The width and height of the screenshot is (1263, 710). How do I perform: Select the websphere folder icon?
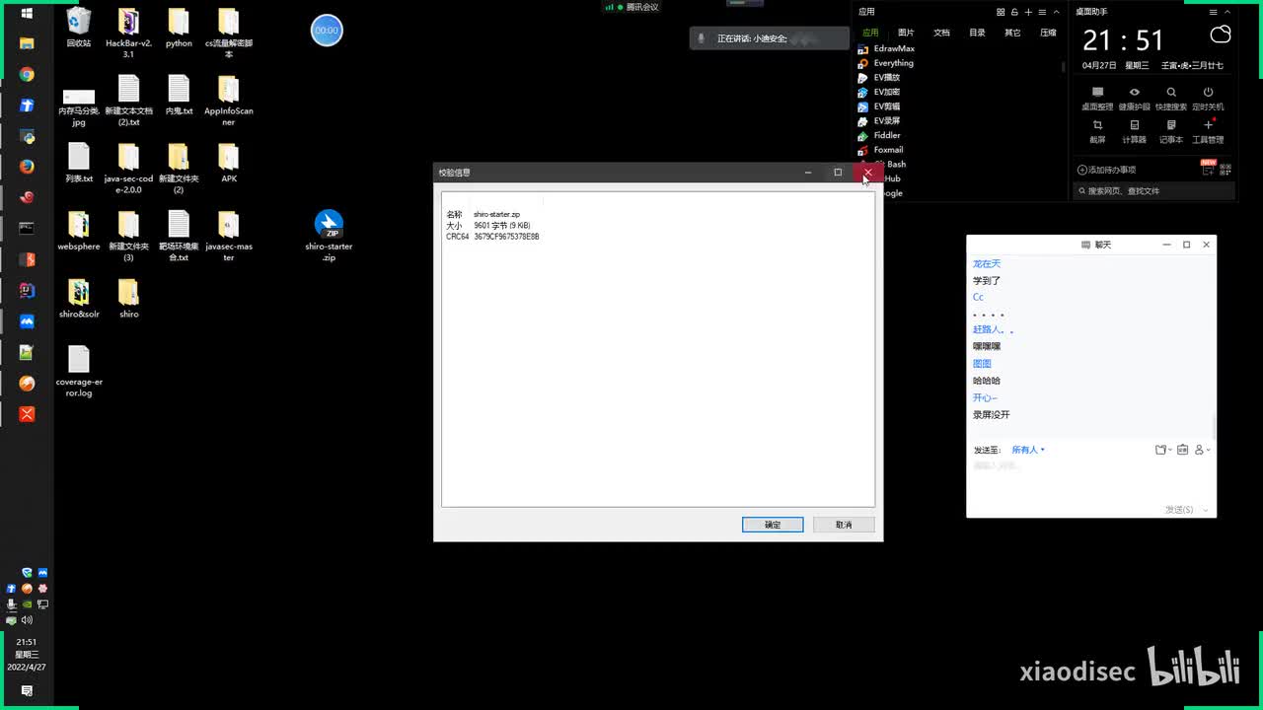click(x=79, y=231)
